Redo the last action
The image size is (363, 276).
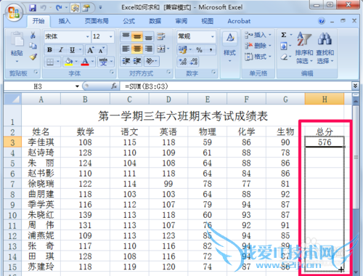point(59,8)
